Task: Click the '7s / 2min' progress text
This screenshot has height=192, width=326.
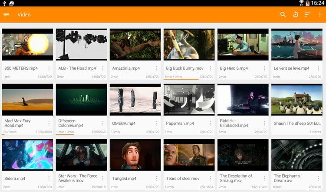Action: click(x=10, y=132)
